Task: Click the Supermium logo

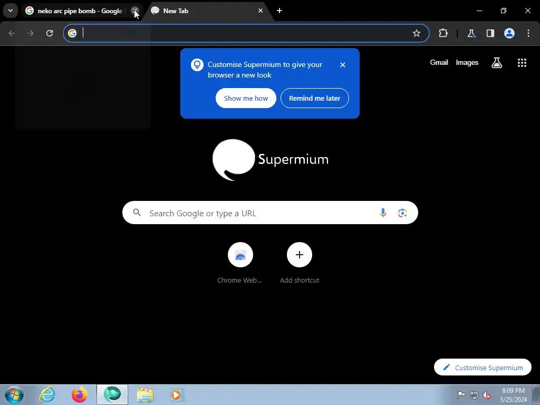Action: coord(271,159)
